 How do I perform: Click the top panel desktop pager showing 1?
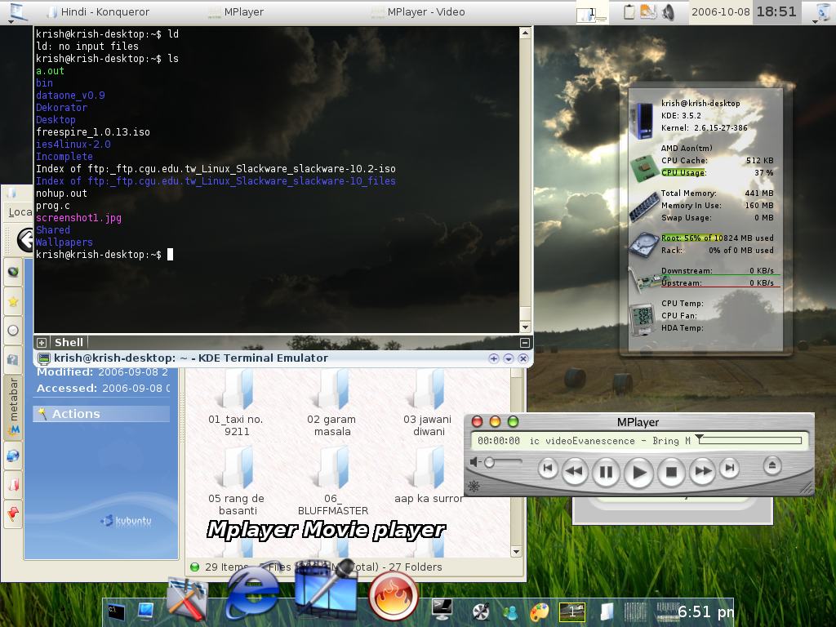[x=591, y=13]
